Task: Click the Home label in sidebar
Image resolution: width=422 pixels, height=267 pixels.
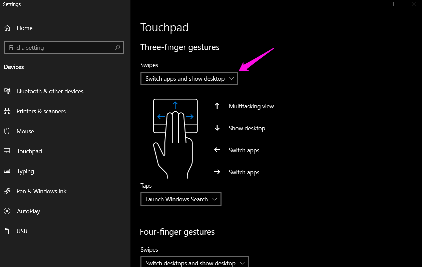Action: [25, 28]
